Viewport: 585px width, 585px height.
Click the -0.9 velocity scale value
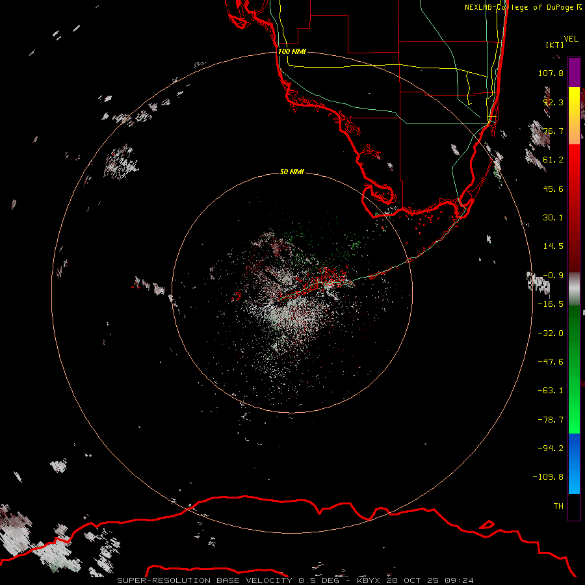[553, 276]
